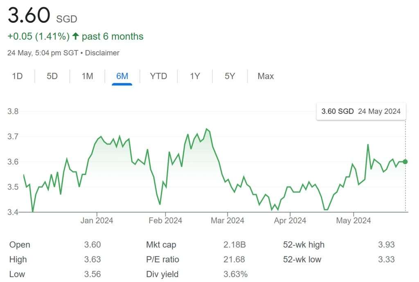Switch to the 1Y timeframe
Screen dimensions: 419x282
coord(194,76)
